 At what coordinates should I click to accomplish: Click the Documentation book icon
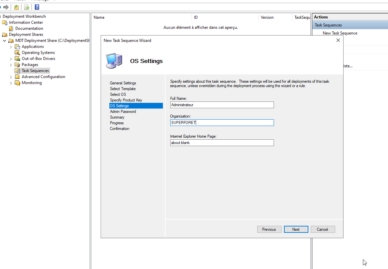coord(11,28)
